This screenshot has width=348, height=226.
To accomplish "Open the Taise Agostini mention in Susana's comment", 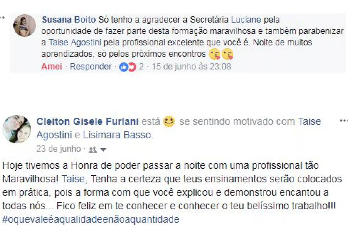I will point(75,43).
